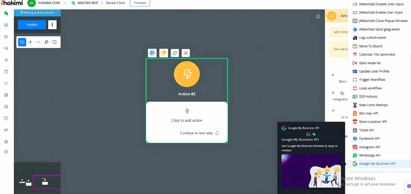
Task: Click the zoom out minus icon
Action: (x=38, y=42)
